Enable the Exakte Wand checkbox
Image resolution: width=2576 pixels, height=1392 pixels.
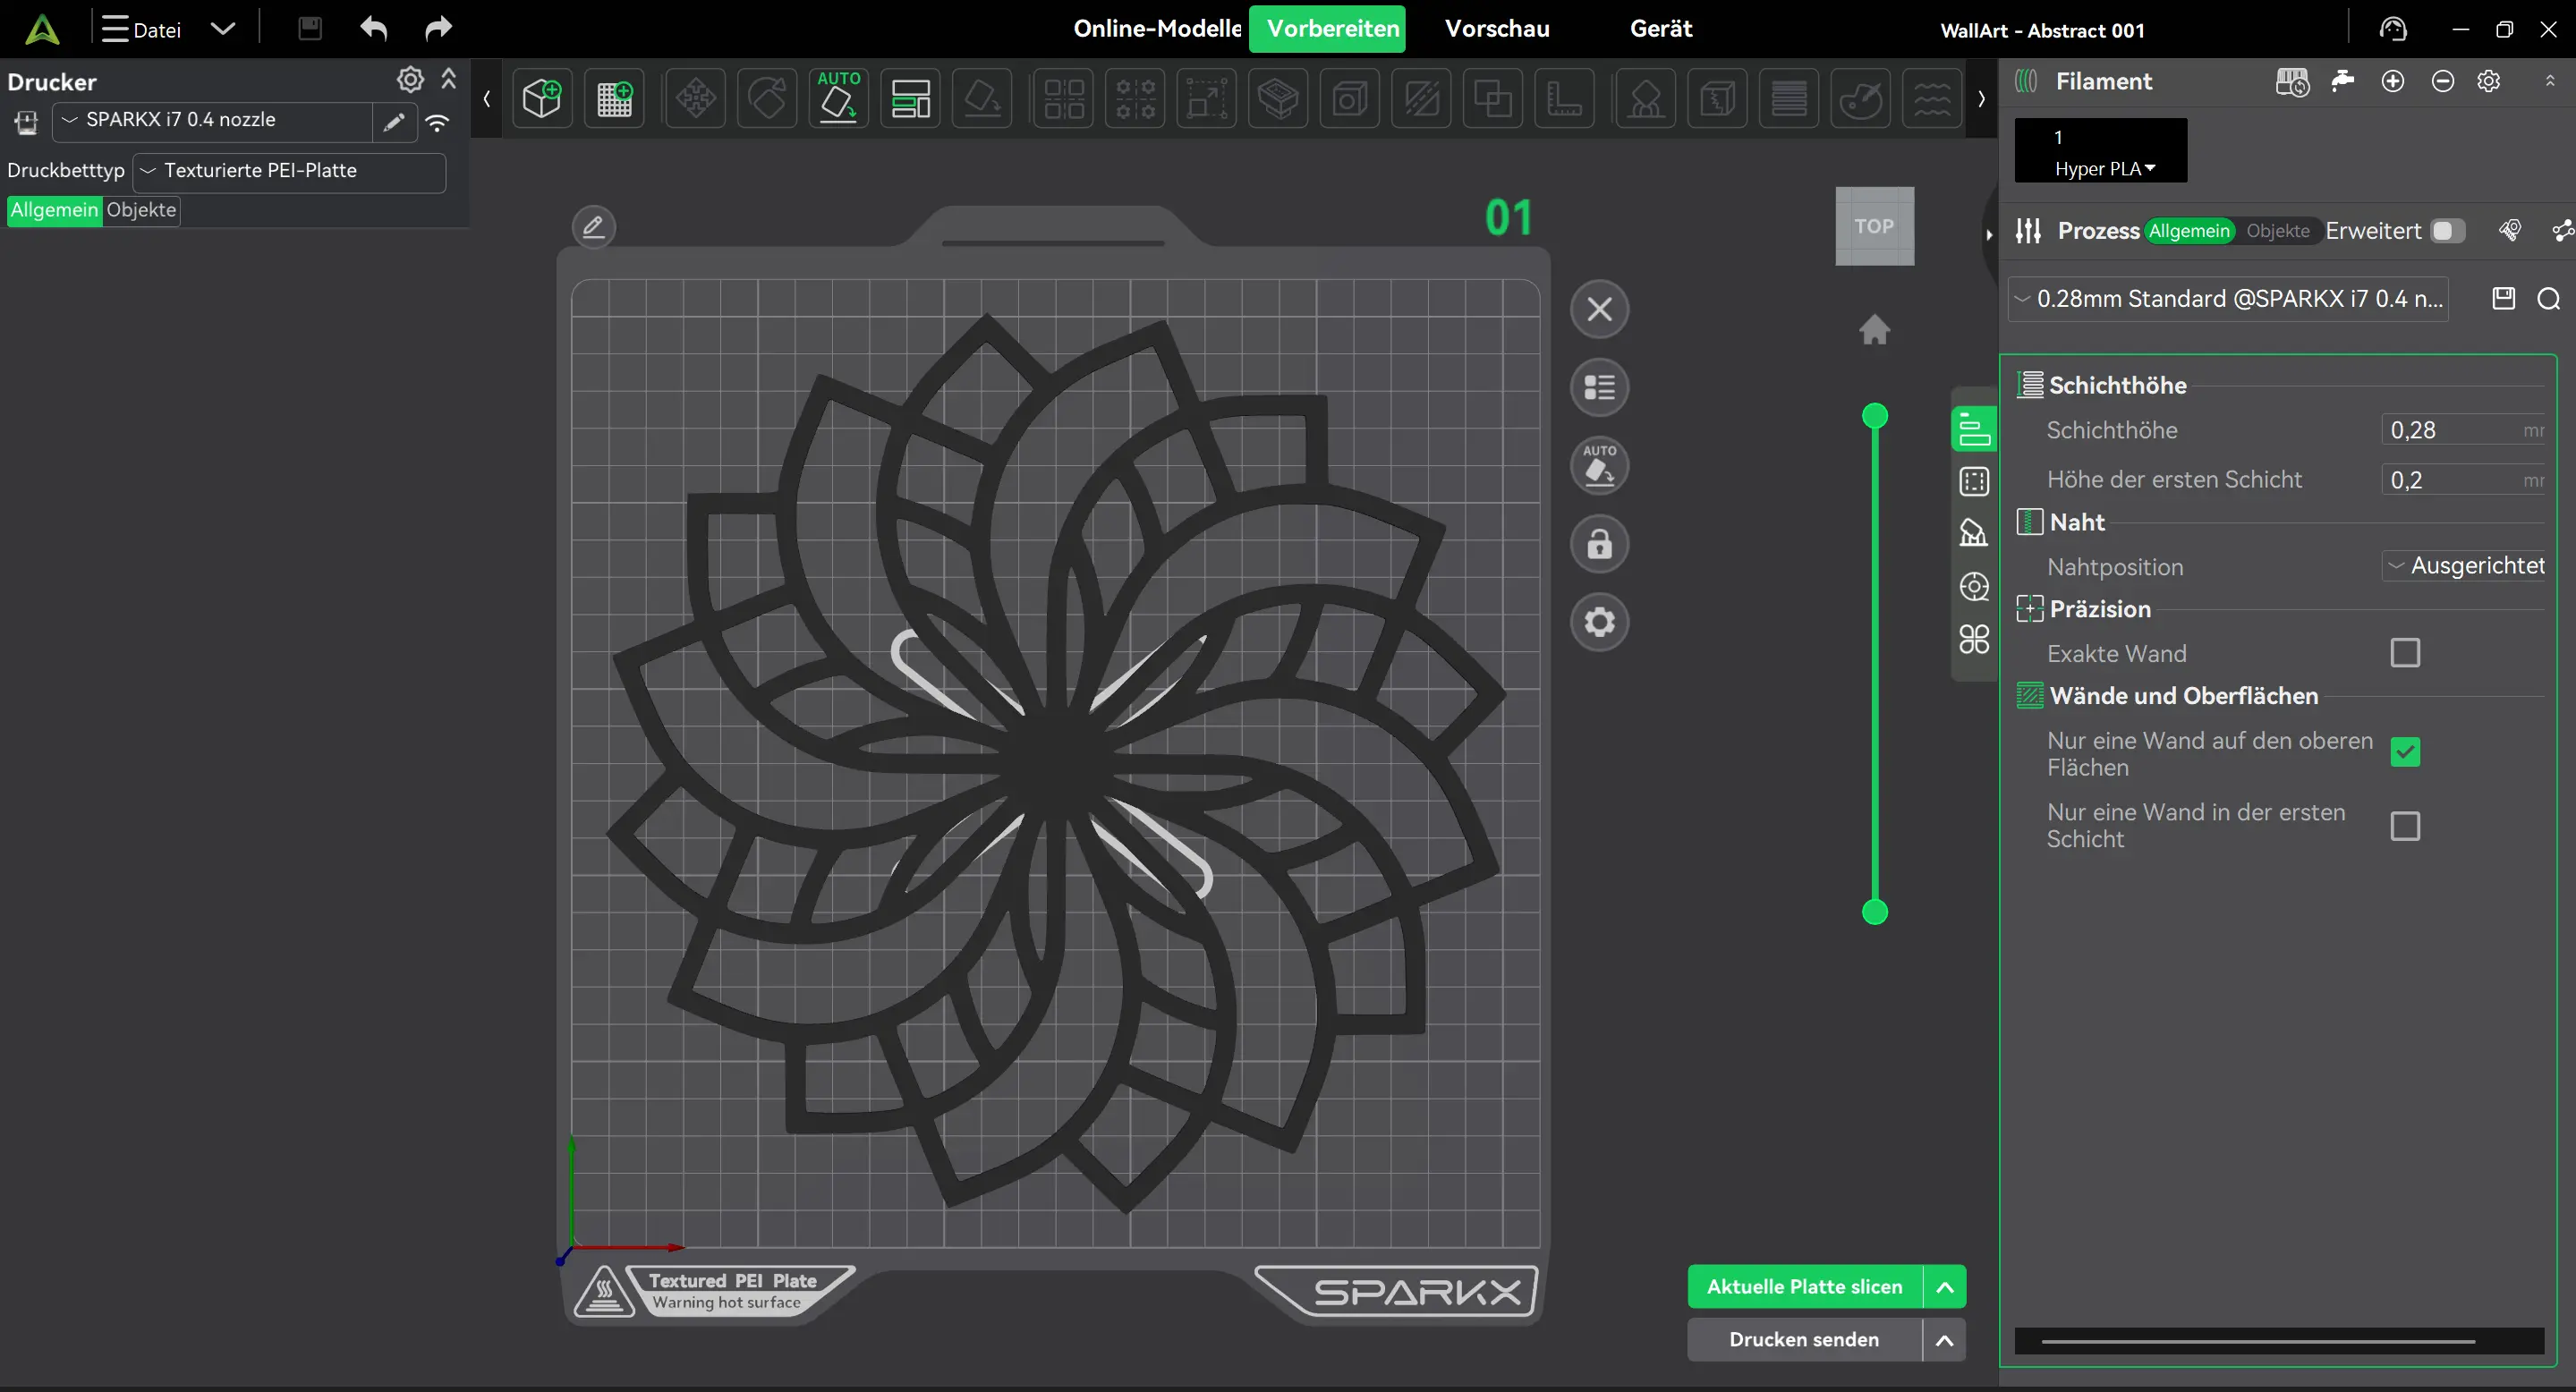pos(2405,653)
